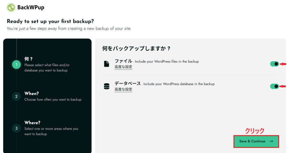Click the red クリック annotation label

[255, 131]
